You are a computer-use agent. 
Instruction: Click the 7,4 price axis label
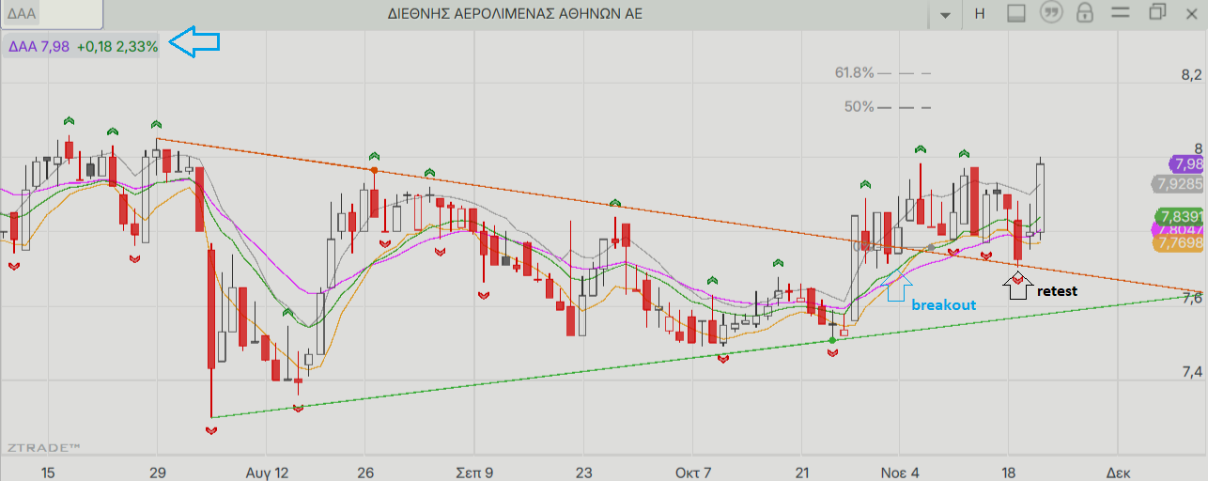tap(1190, 373)
